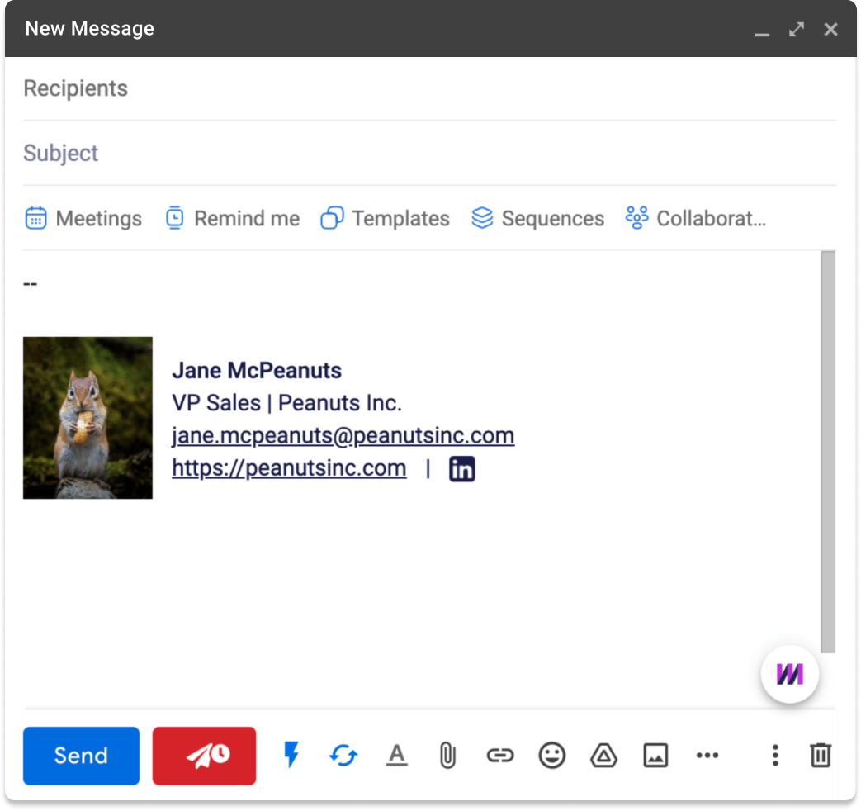Visit Jane's LinkedIn profile icon
Viewport: 861px width, 811px height.
coord(461,468)
